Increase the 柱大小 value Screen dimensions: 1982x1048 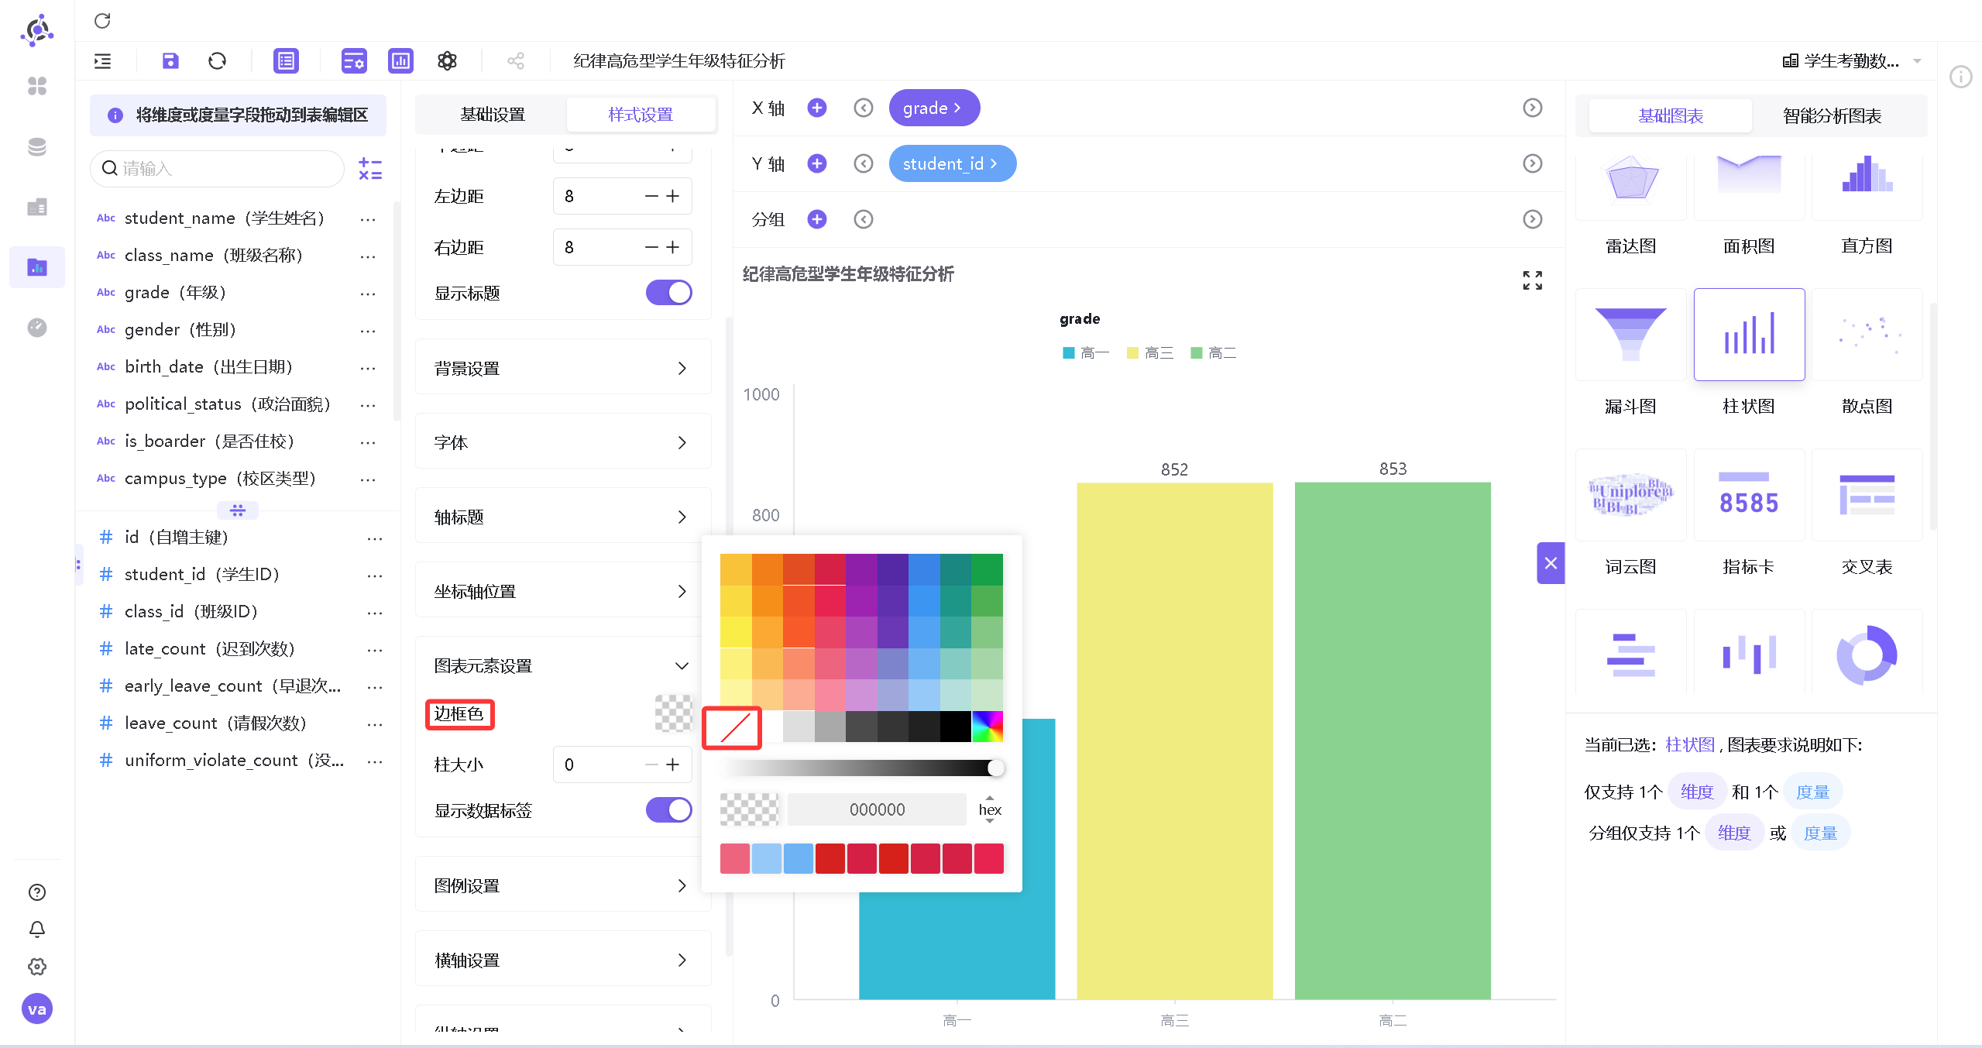coord(673,765)
